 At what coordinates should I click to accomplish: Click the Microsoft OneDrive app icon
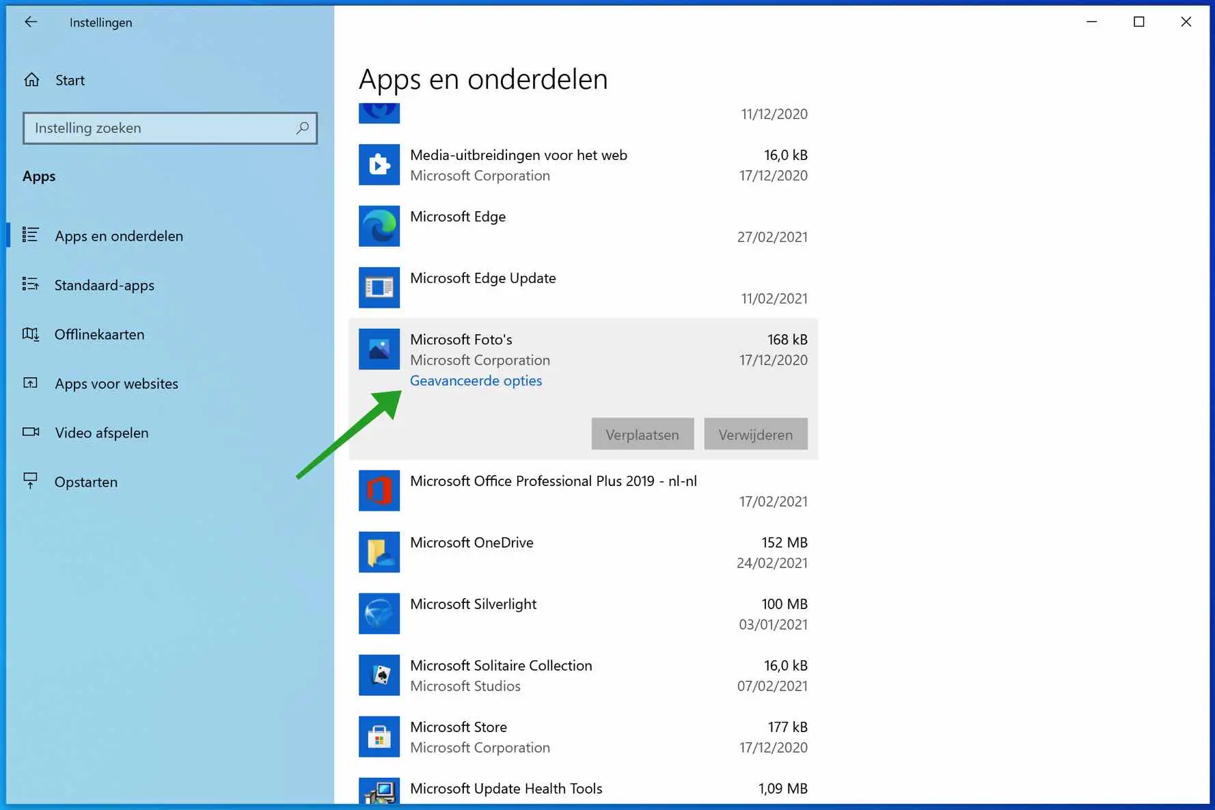(379, 552)
